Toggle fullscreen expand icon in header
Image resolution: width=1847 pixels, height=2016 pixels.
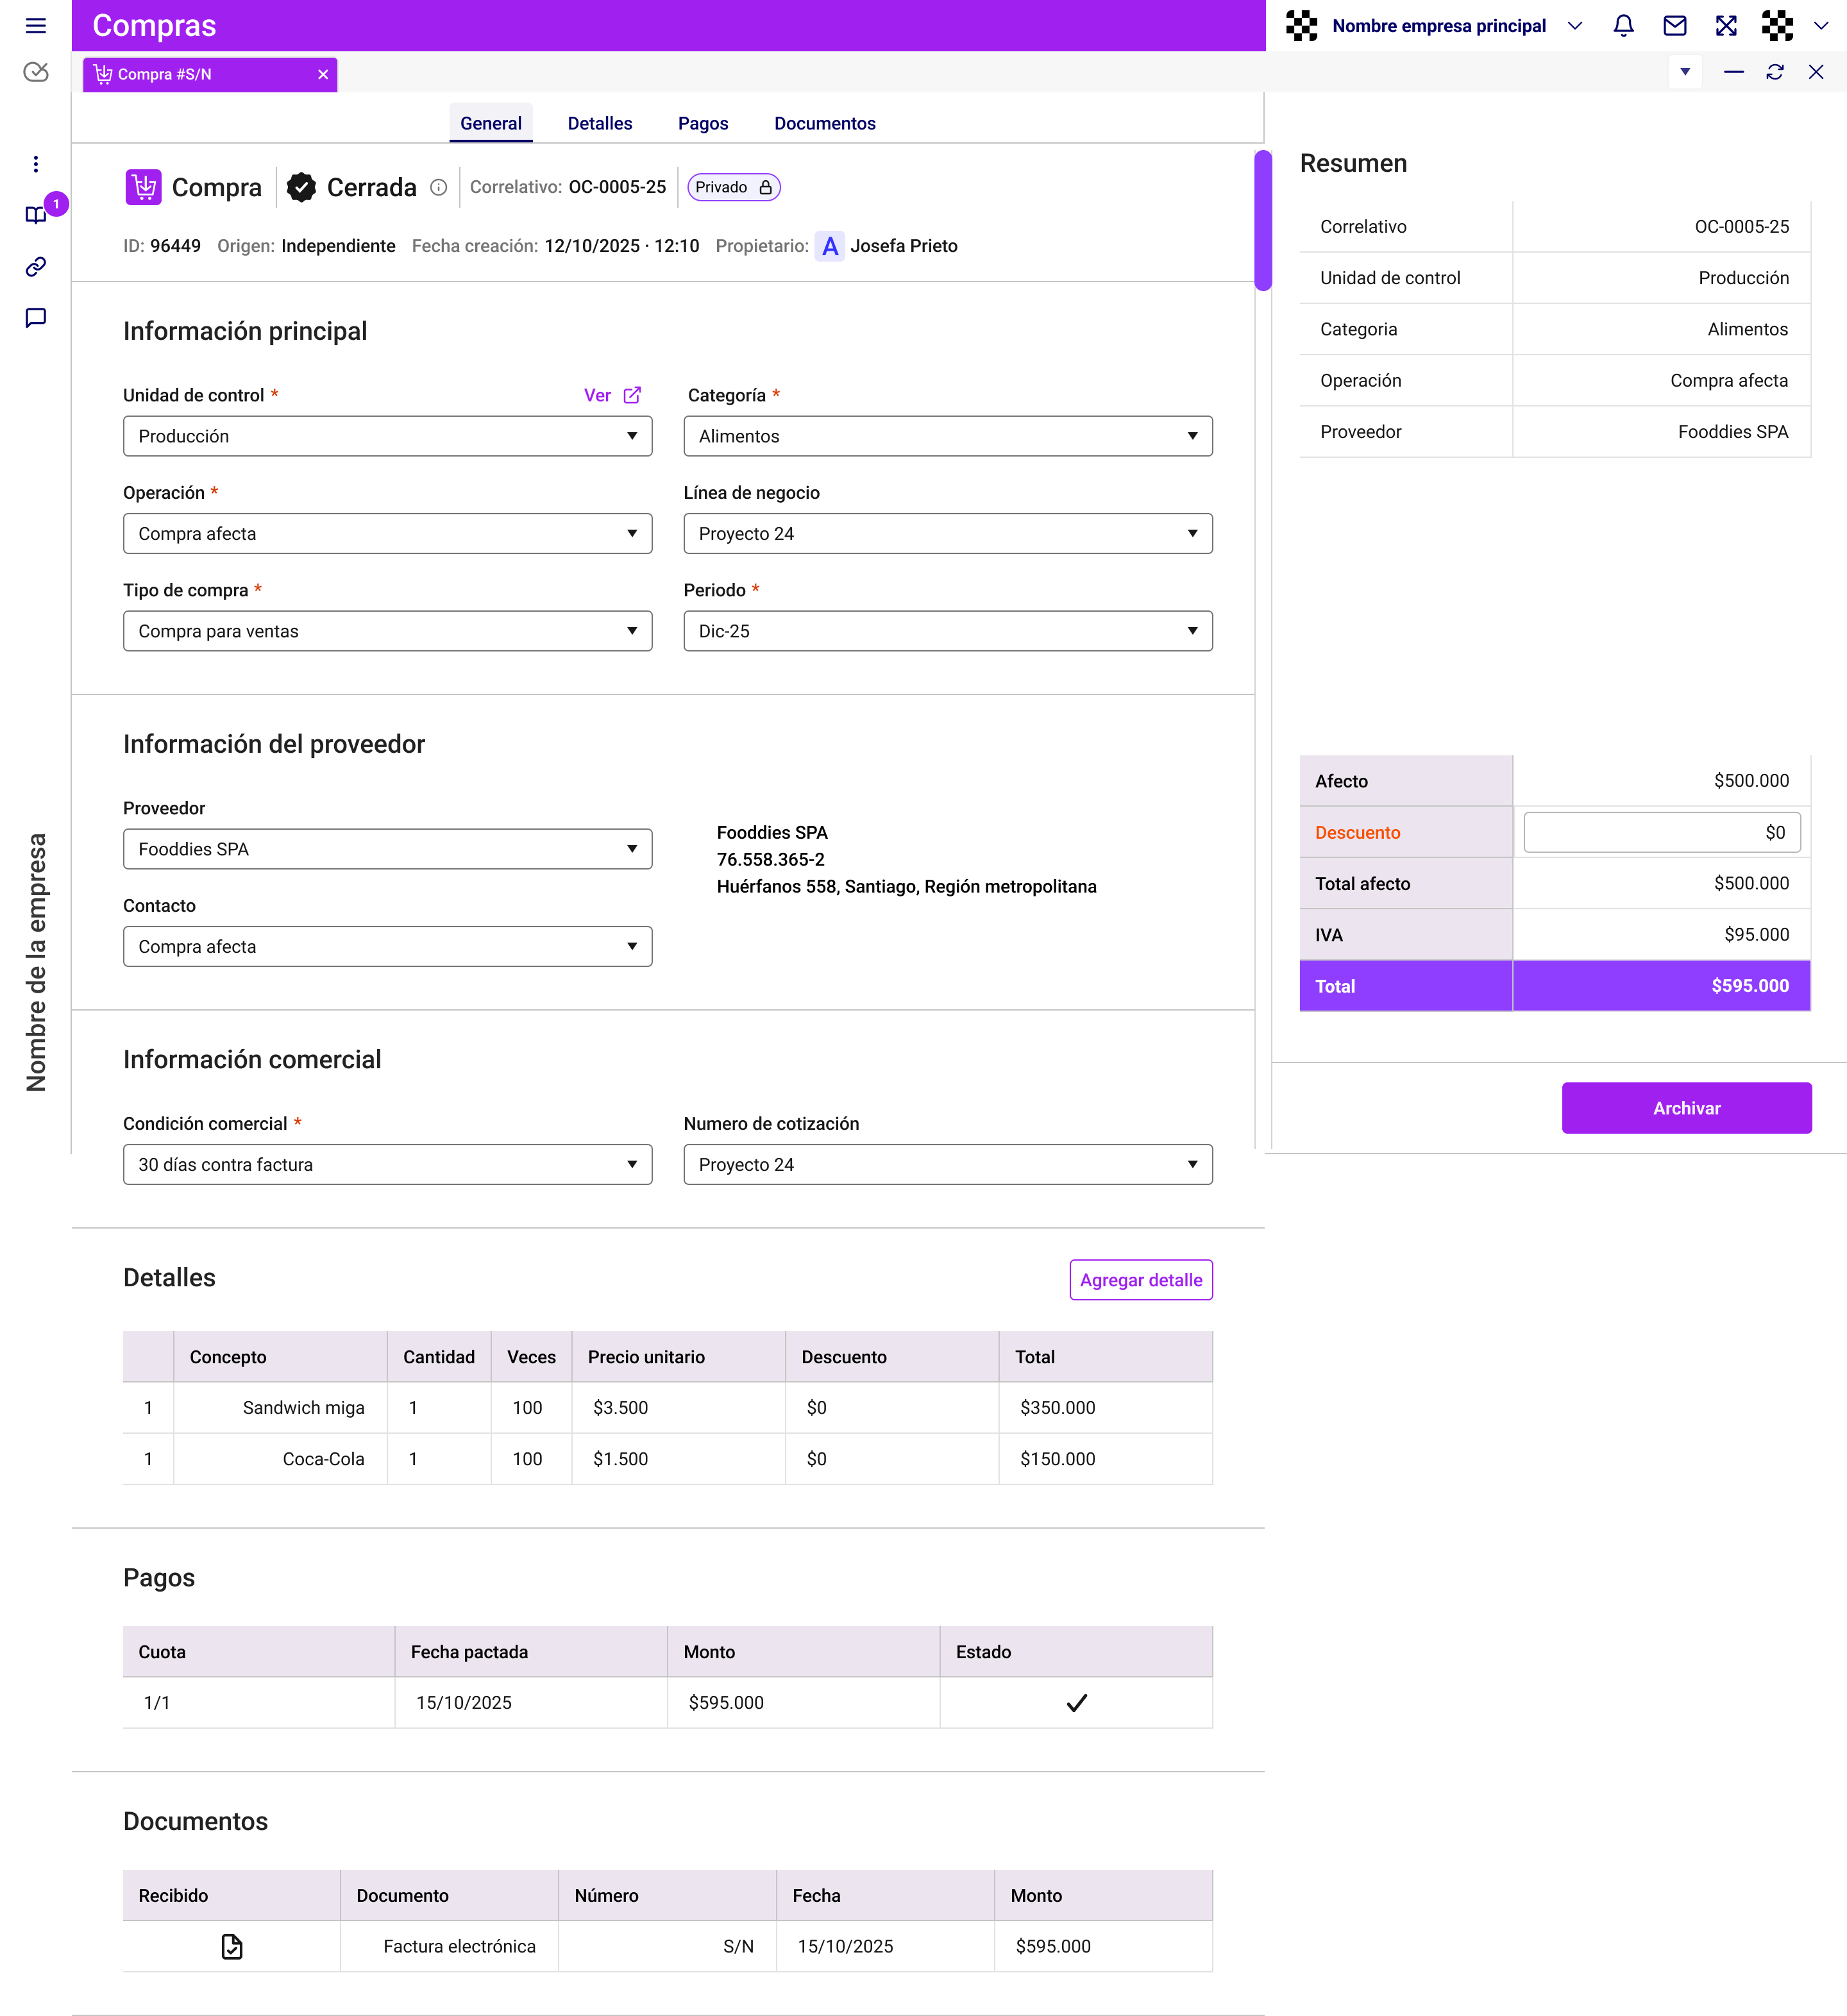[x=1726, y=26]
